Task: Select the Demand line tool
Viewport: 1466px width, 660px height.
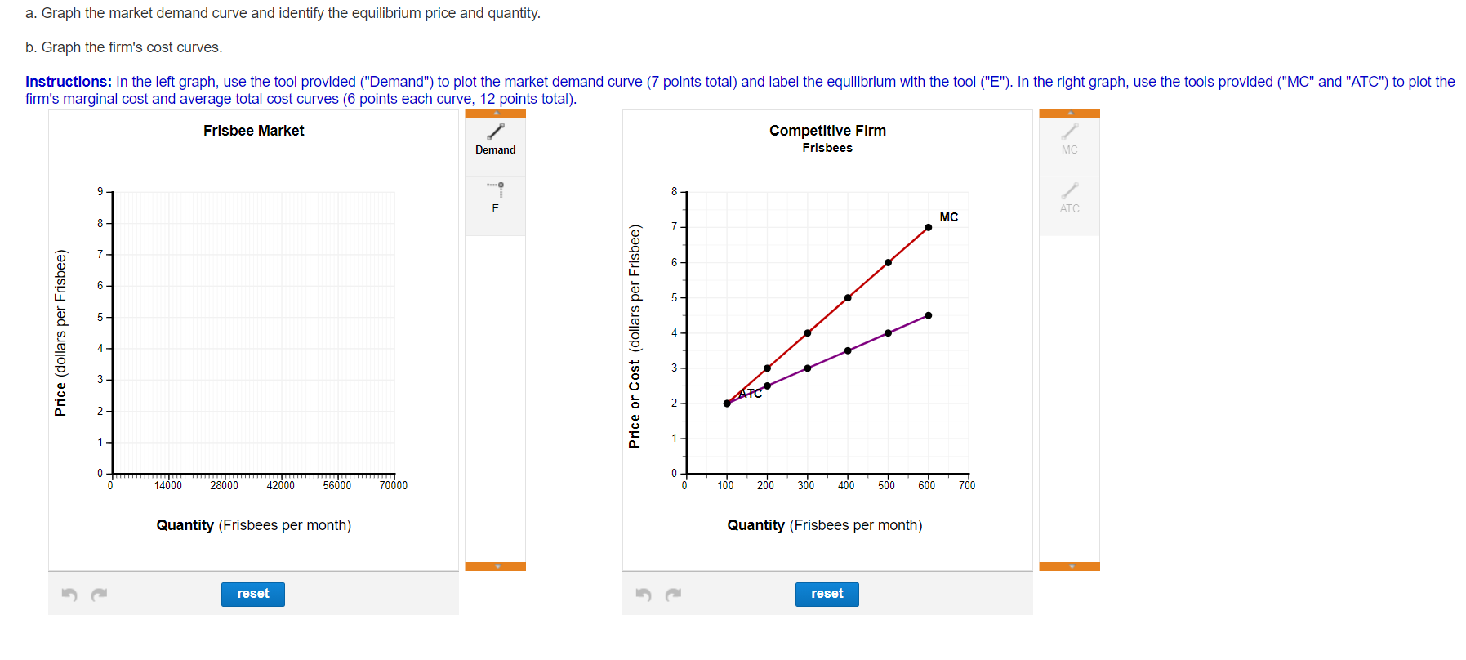Action: [495, 139]
